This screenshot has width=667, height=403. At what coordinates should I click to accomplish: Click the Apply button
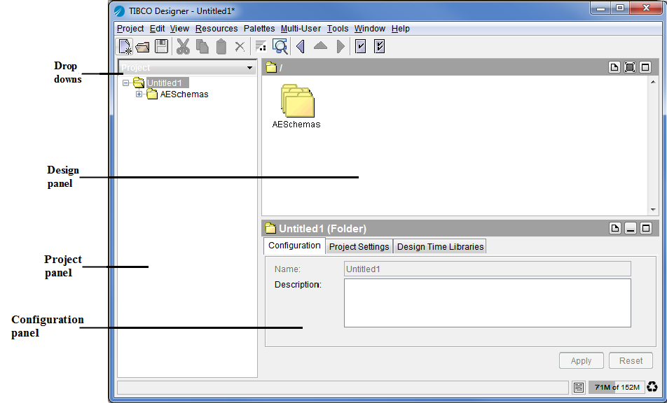pos(581,360)
